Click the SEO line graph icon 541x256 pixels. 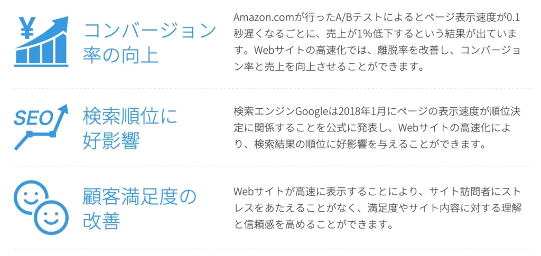pos(40,127)
